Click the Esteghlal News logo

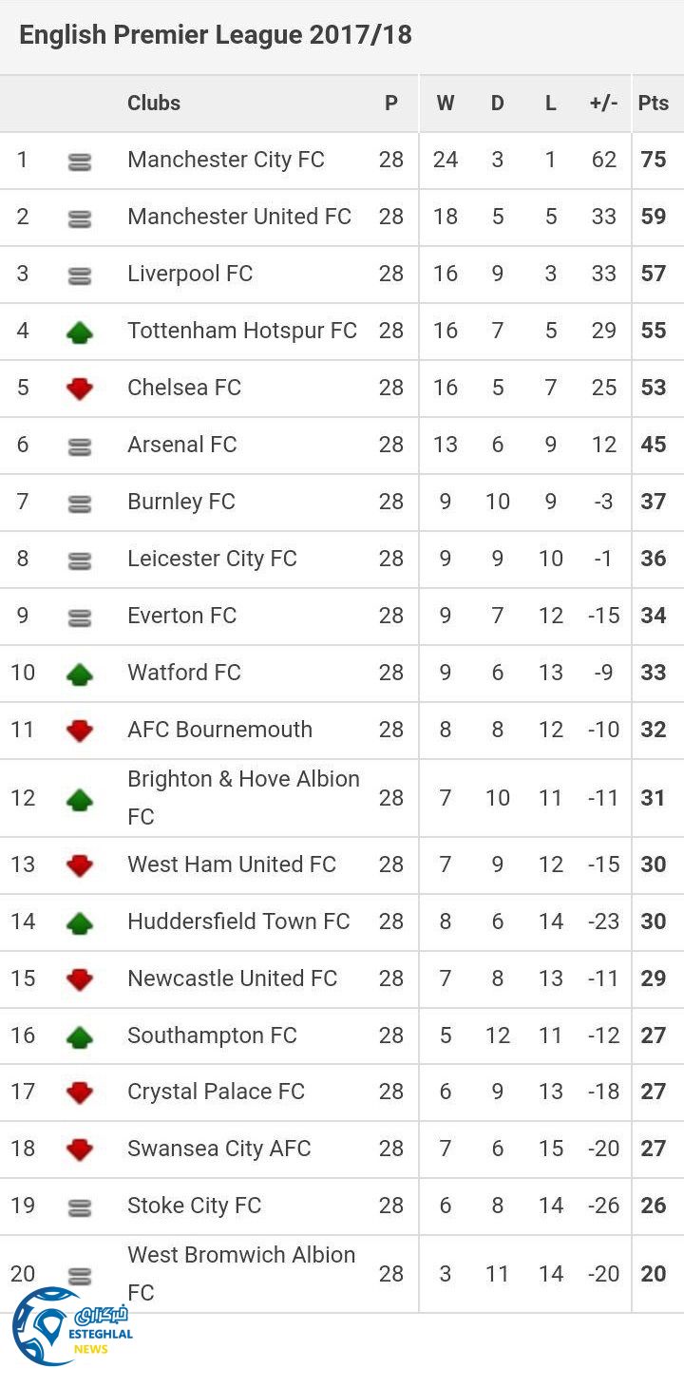point(68,1326)
